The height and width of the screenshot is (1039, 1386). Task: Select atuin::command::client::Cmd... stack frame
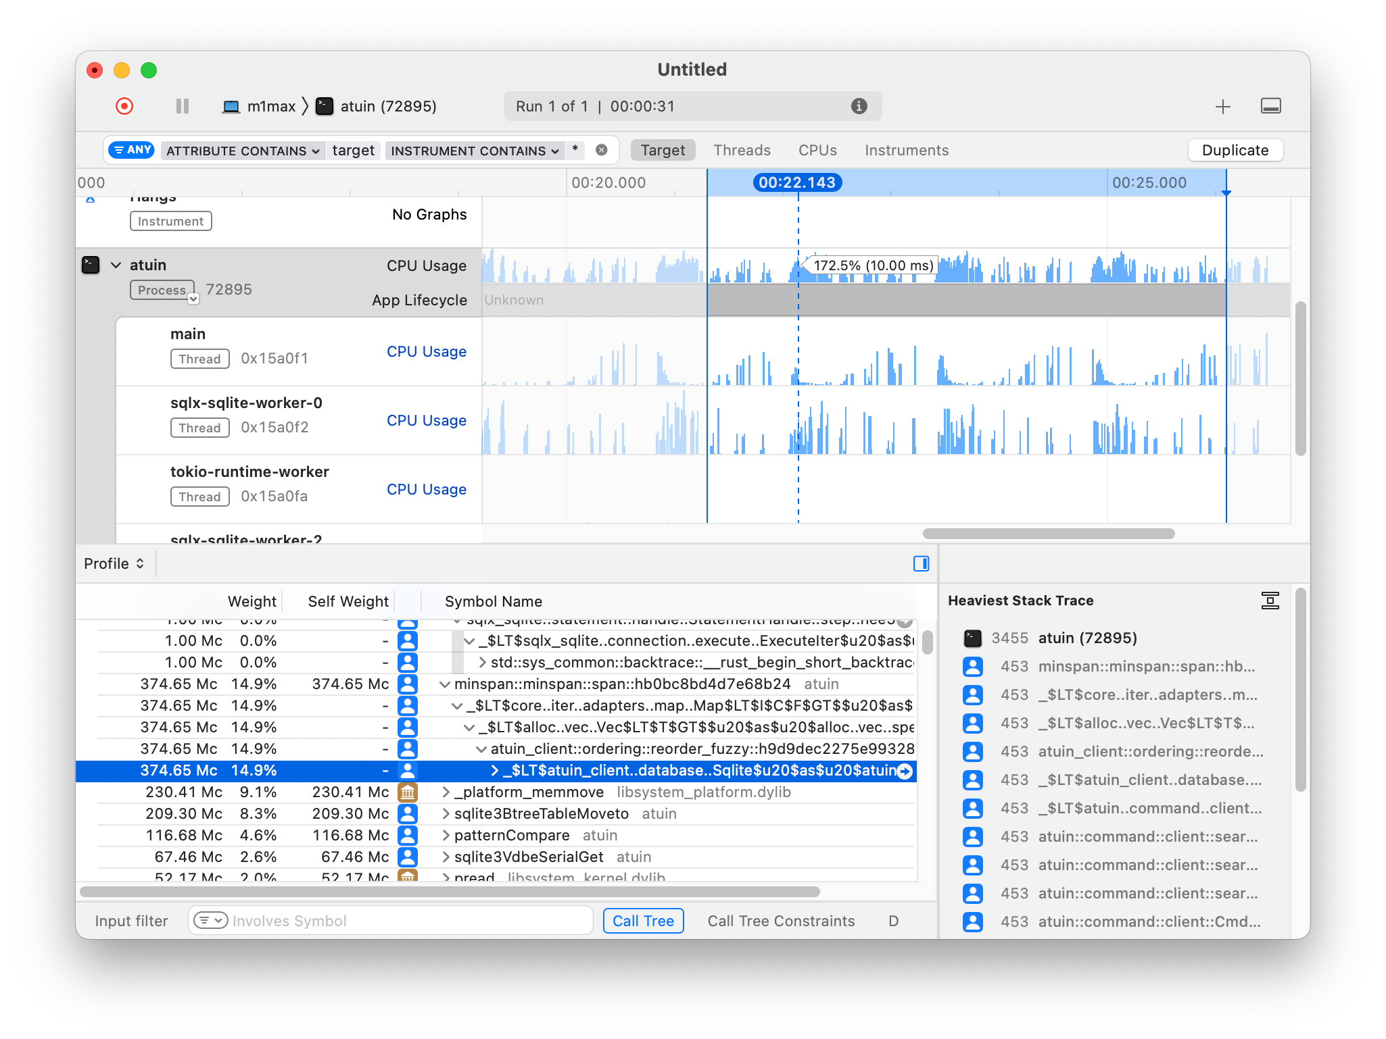(x=1149, y=921)
